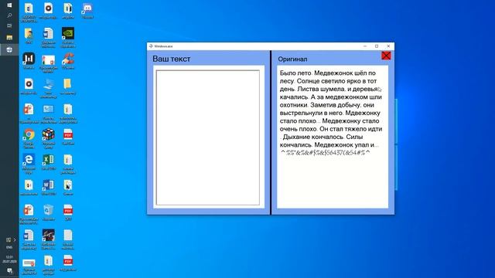
Task: Open the black bar-chart app shortcut
Action: [29, 61]
